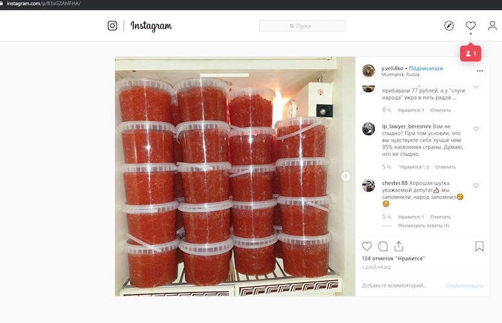This screenshot has width=502, height=323.
Task: Focus the Добавьте комментарий input field
Action: (x=400, y=285)
